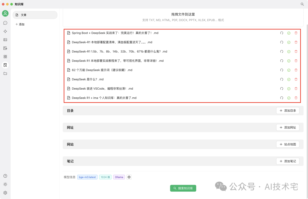This screenshot has width=308, height=199.
Task: Refresh the 本地部署实战教程 file
Action: click(x=282, y=61)
